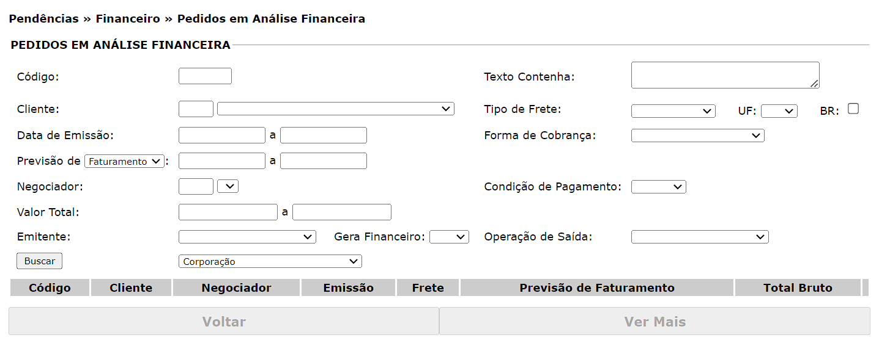
Task: Focus the Código input field
Action: [205, 76]
